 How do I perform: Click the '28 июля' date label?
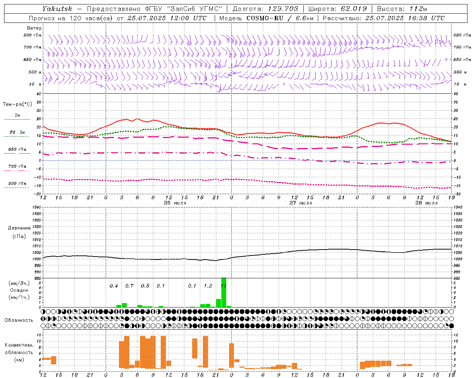pos(426,203)
